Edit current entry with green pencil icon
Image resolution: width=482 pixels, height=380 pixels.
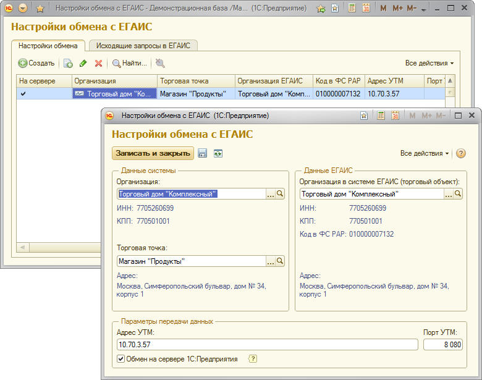pyautogui.click(x=83, y=63)
